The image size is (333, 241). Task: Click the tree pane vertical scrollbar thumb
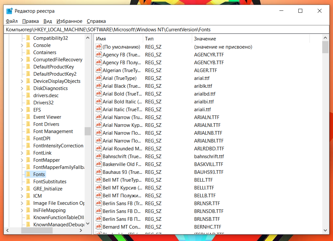pos(88,131)
